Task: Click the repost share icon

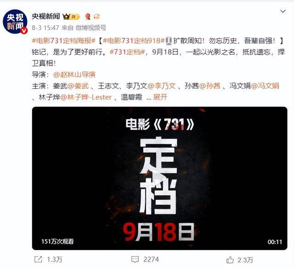Action: click(38, 259)
